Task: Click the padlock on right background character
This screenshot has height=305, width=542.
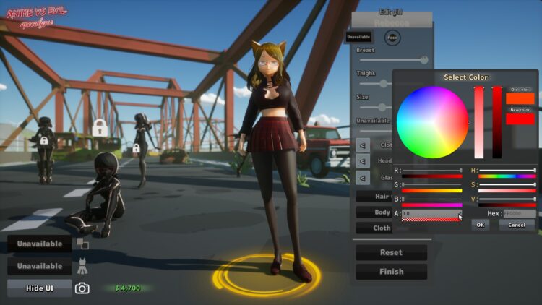Action: coord(136,148)
